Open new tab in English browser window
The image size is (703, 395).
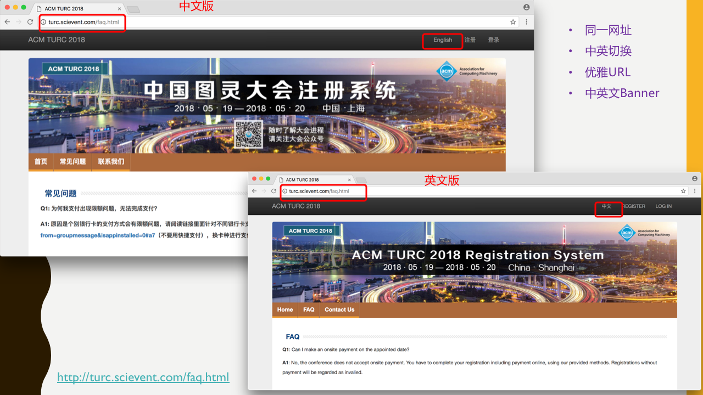tap(361, 180)
